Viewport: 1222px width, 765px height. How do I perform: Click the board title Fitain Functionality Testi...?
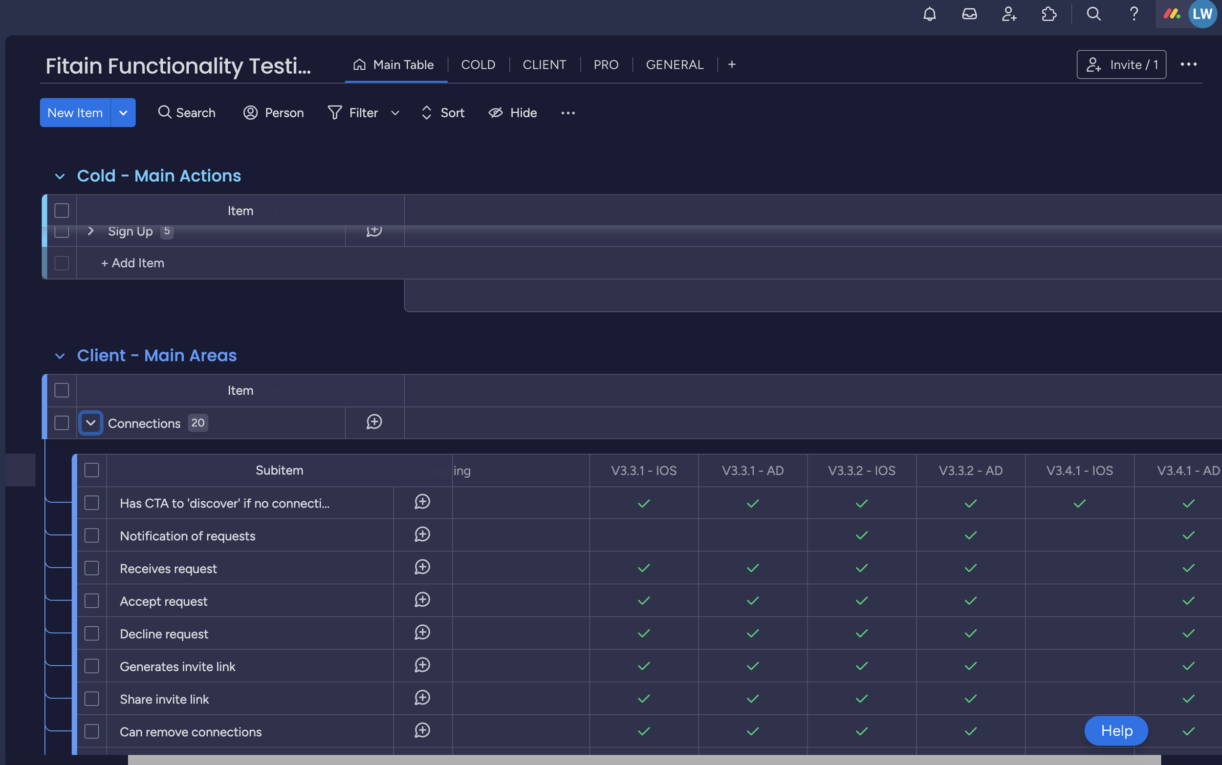pos(178,66)
